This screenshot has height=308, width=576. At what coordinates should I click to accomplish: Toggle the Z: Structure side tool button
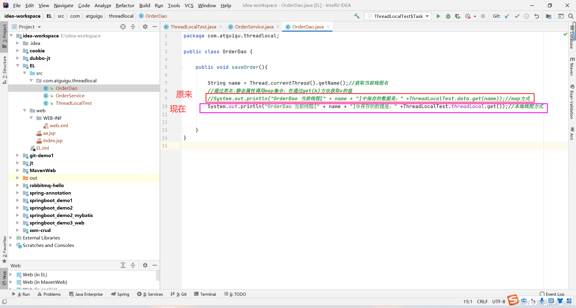4,70
